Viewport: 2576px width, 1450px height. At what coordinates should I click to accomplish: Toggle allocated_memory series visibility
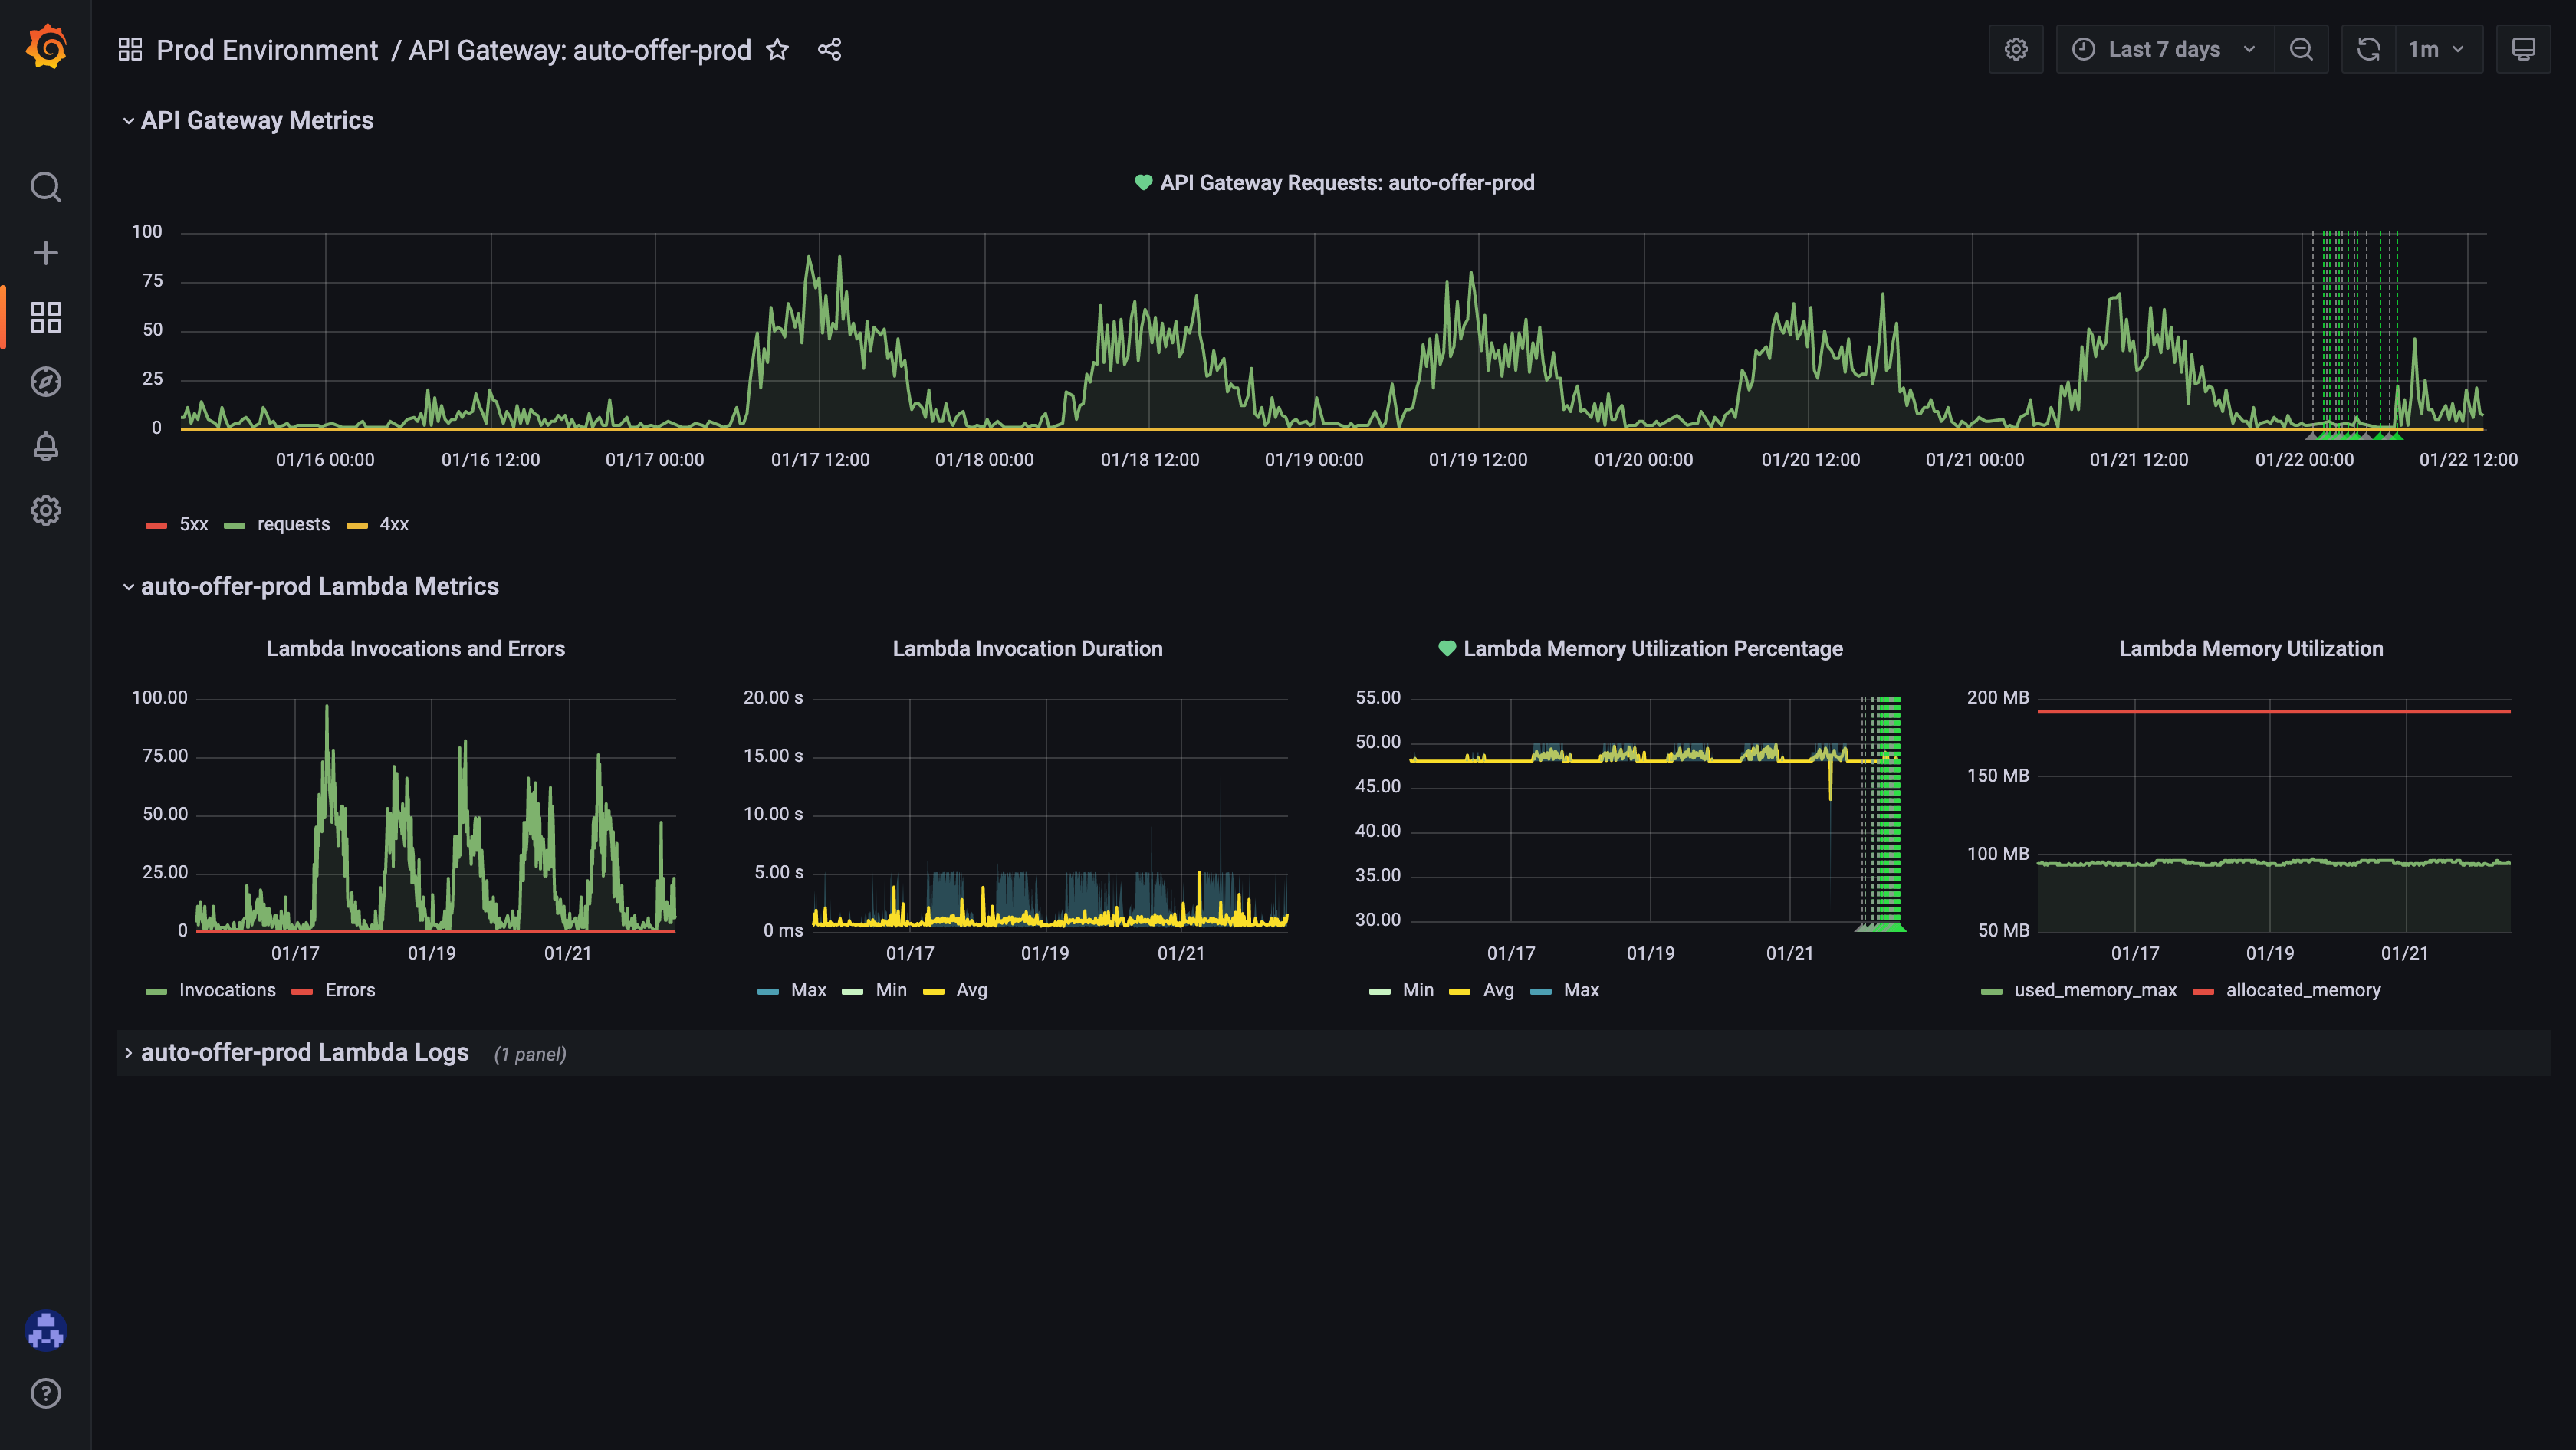[x=2302, y=990]
